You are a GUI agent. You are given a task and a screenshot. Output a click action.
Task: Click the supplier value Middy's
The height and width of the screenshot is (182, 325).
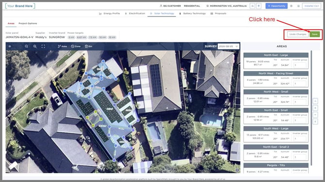41,37
